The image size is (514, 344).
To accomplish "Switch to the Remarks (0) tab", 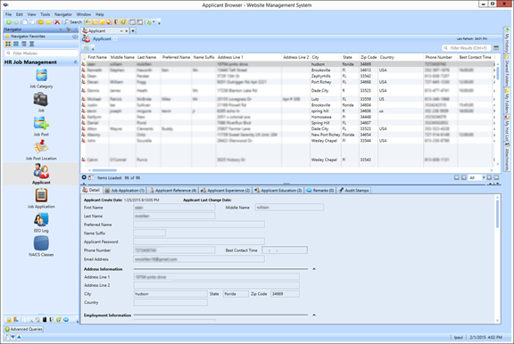I will click(x=320, y=190).
